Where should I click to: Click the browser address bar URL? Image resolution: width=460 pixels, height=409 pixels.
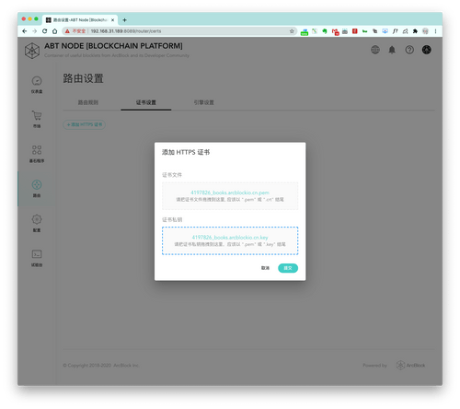tap(126, 31)
